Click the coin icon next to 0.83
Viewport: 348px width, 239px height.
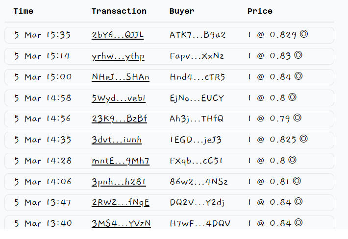298,55
